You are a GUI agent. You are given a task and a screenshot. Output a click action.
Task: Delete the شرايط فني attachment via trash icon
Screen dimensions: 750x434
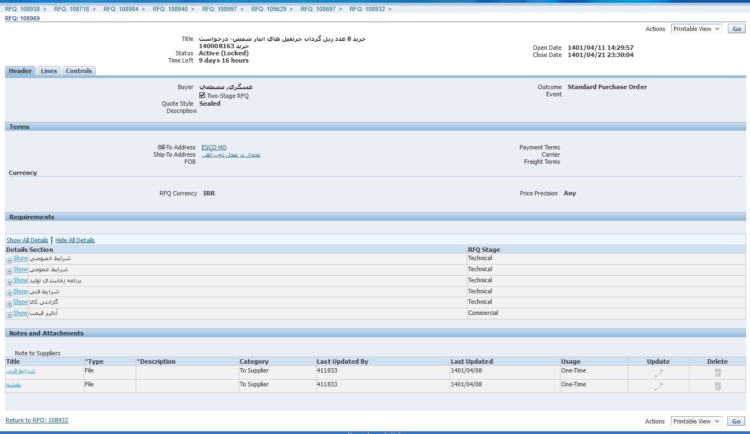(717, 373)
